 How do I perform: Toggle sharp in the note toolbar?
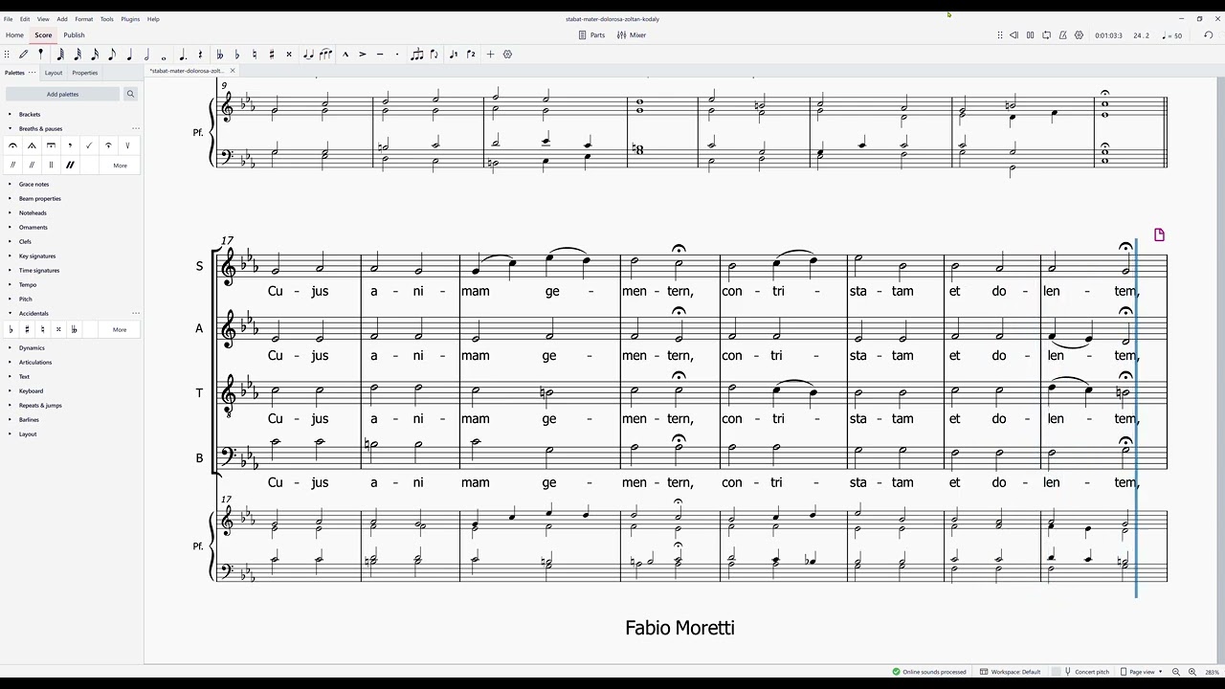pyautogui.click(x=272, y=55)
